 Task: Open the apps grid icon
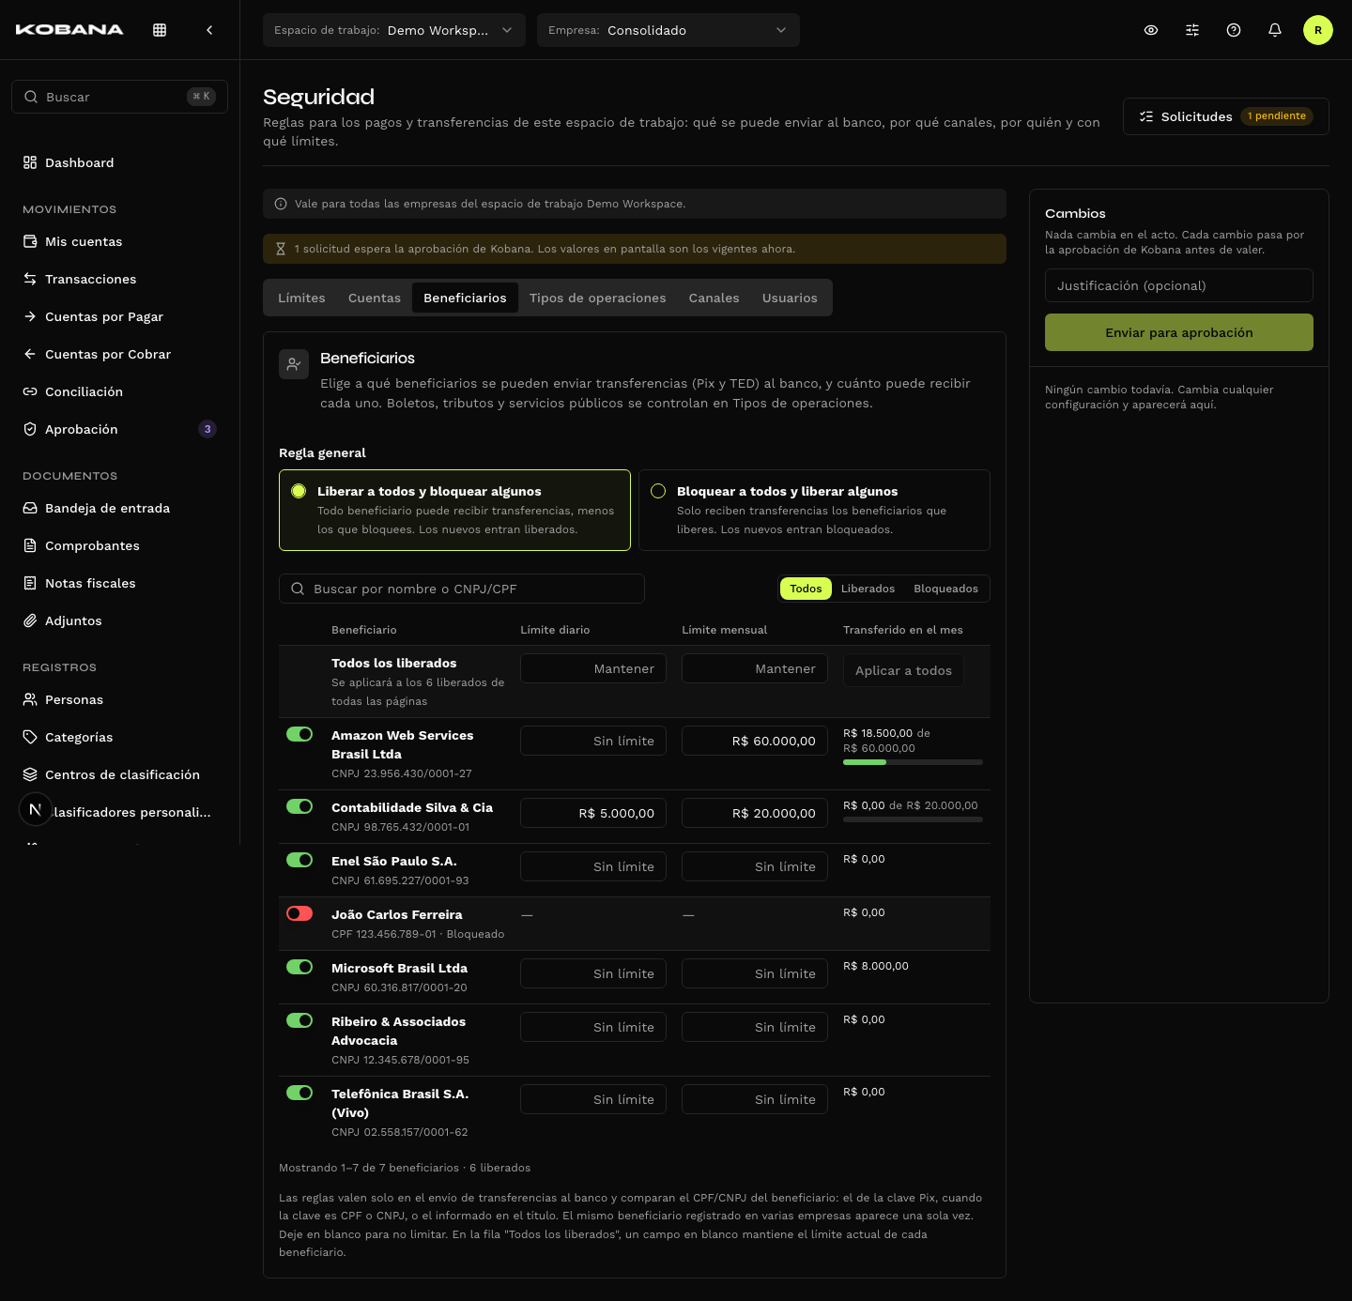tap(160, 30)
